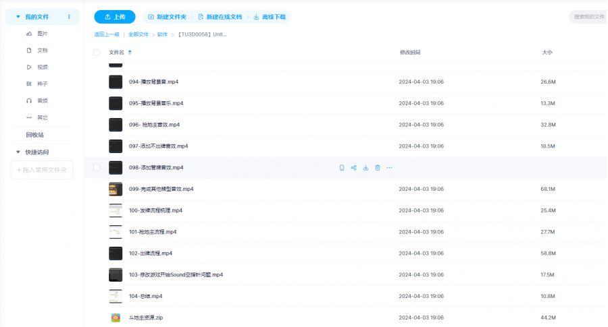Open thumbnail of video 099

click(x=116, y=189)
